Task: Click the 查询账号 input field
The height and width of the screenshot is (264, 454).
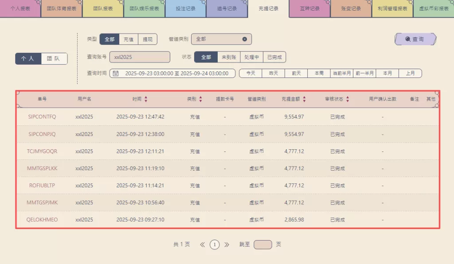Action: coord(139,57)
